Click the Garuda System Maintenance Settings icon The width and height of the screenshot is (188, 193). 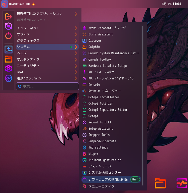84,53
